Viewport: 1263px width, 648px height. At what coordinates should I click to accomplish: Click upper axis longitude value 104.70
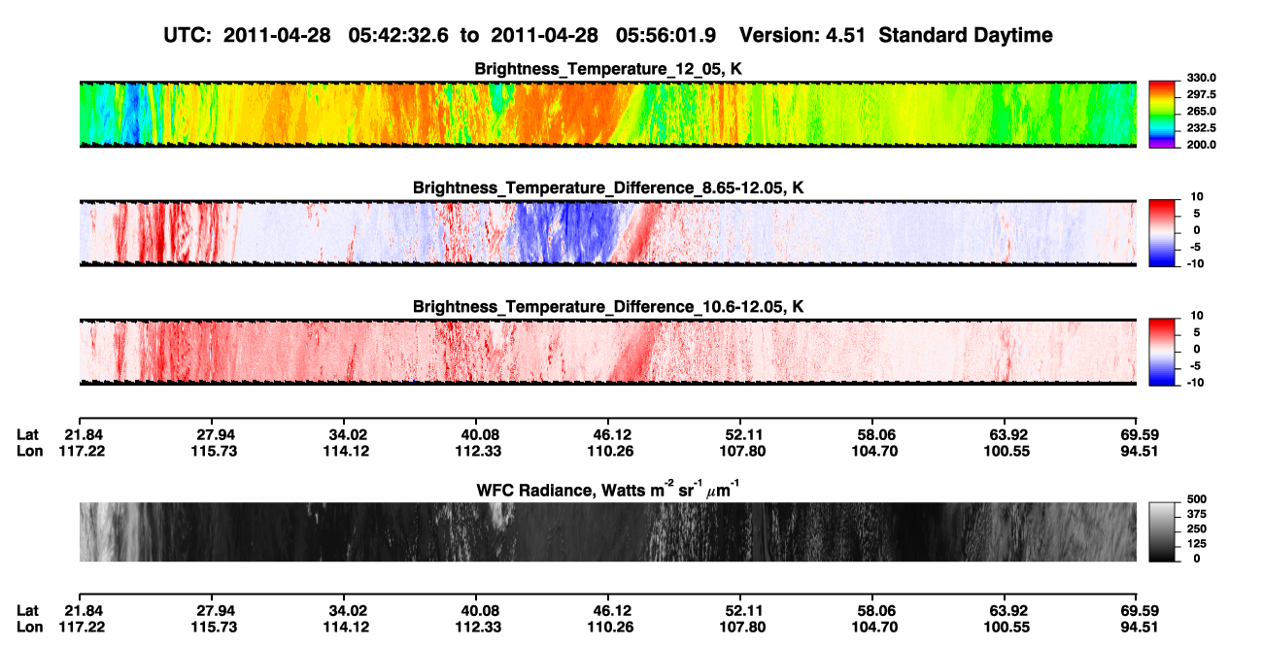pos(872,451)
